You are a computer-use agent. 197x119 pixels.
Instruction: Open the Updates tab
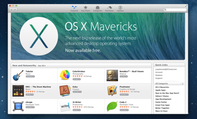pyautogui.click(x=120, y=9)
